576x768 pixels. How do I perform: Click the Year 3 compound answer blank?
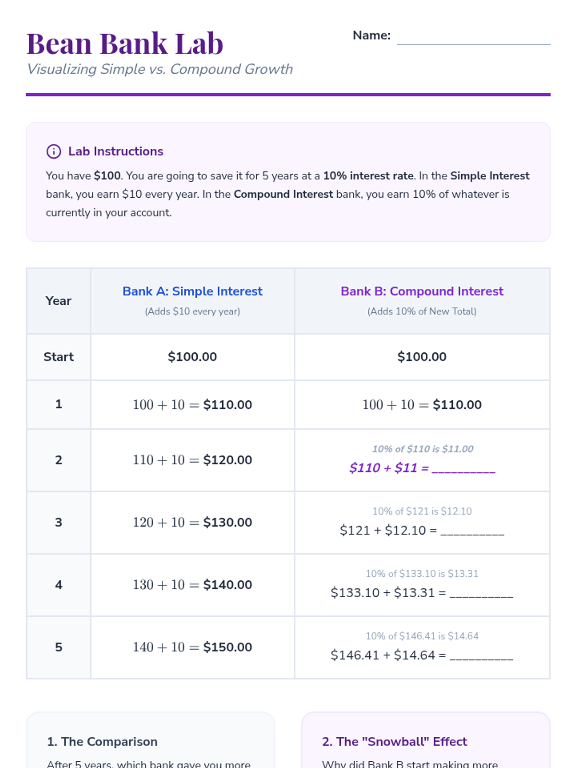click(472, 531)
